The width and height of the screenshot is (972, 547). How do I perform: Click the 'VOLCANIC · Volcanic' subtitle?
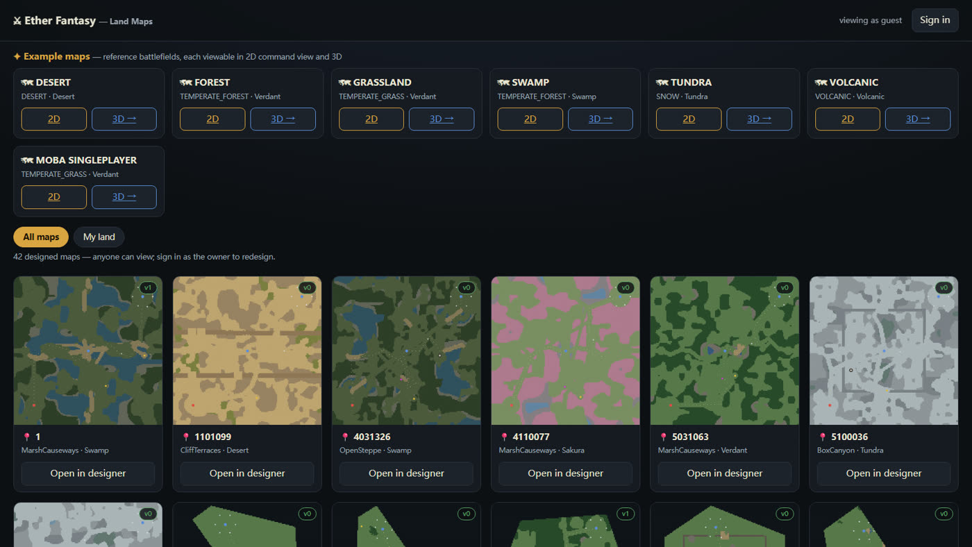tap(850, 96)
